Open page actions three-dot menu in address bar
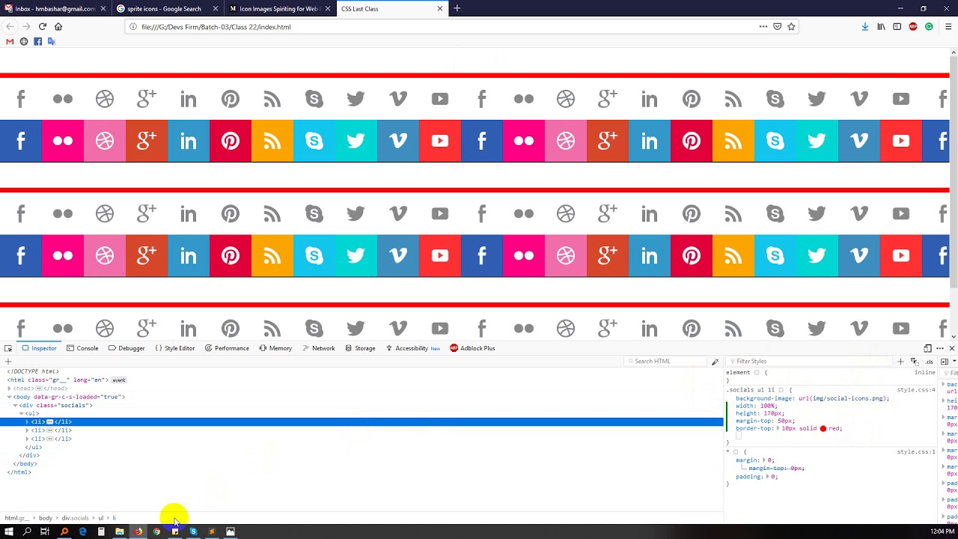This screenshot has height=539, width=958. [x=763, y=27]
